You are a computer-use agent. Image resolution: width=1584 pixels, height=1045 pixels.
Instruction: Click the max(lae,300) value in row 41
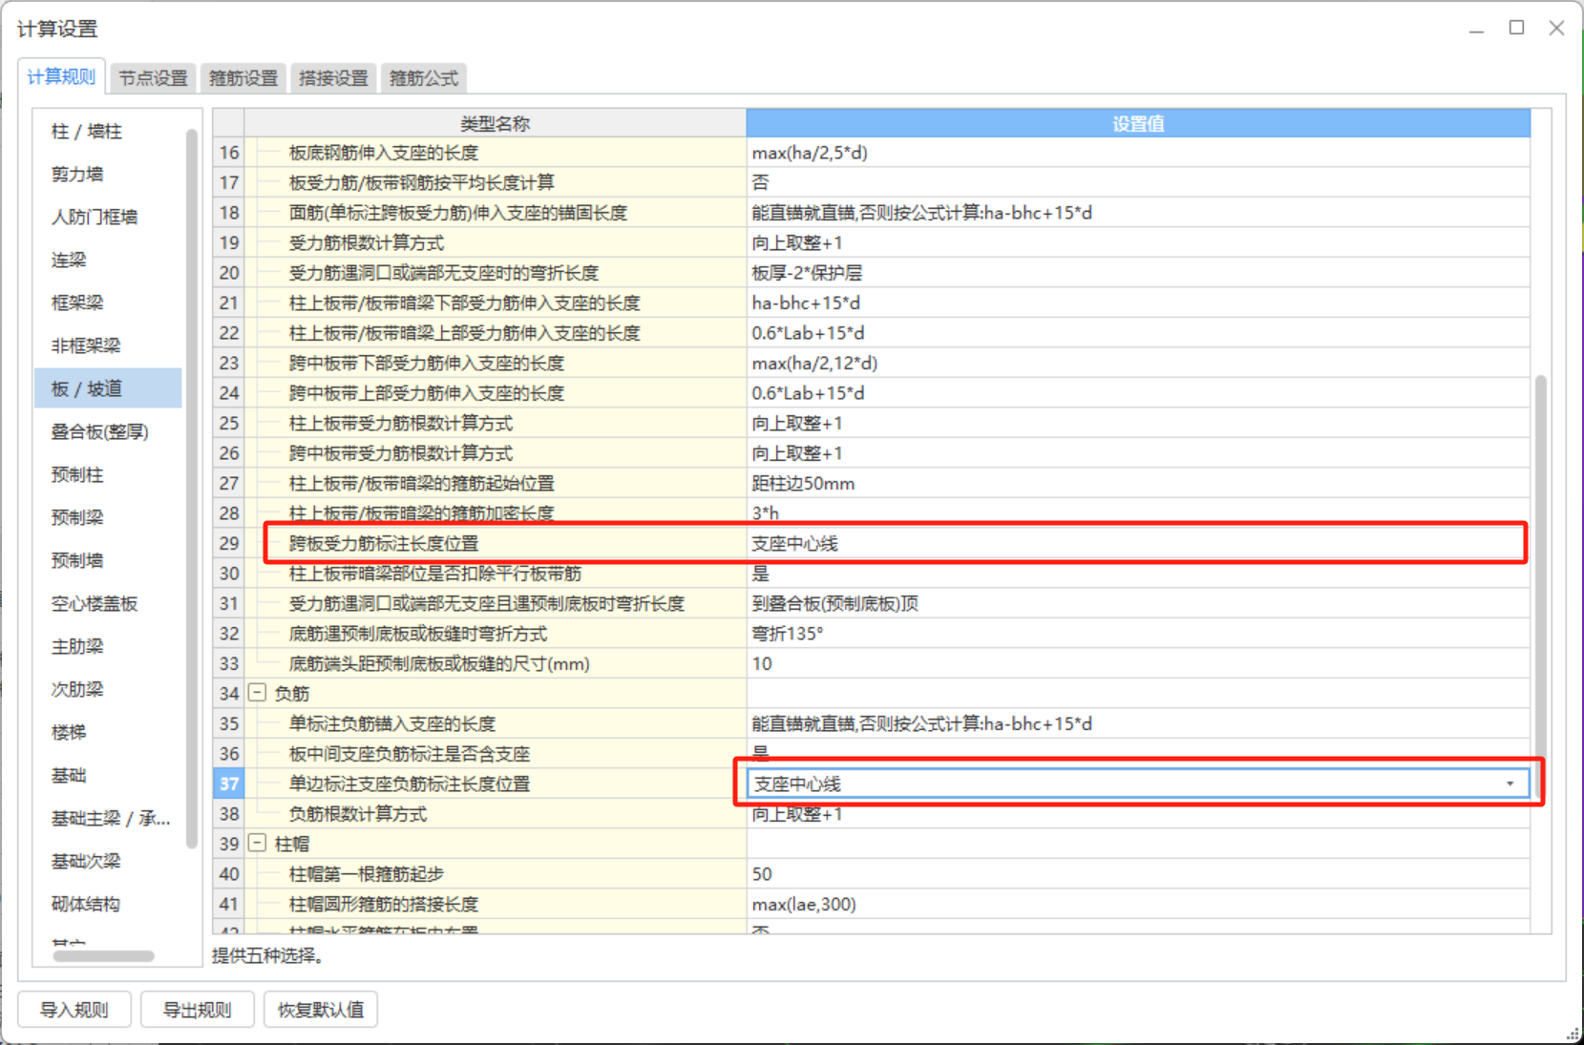tap(1138, 904)
